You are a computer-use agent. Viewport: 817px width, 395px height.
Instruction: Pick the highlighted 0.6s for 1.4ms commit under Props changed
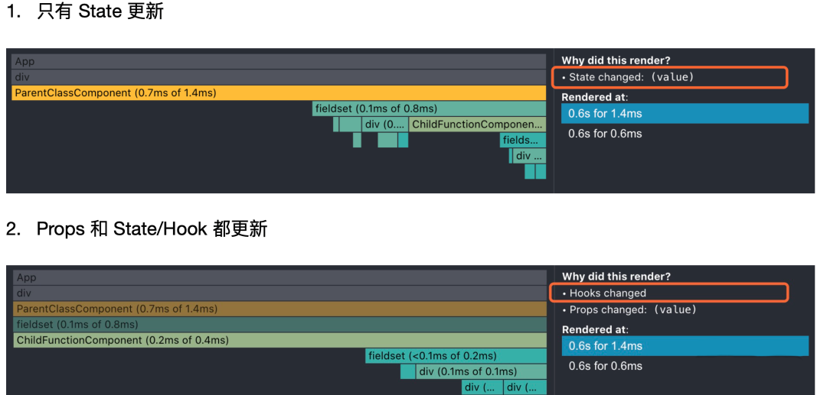(685, 346)
